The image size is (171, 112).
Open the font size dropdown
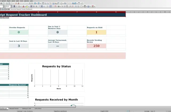[x=11, y=6]
